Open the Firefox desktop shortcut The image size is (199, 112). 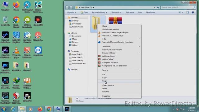click(16, 6)
